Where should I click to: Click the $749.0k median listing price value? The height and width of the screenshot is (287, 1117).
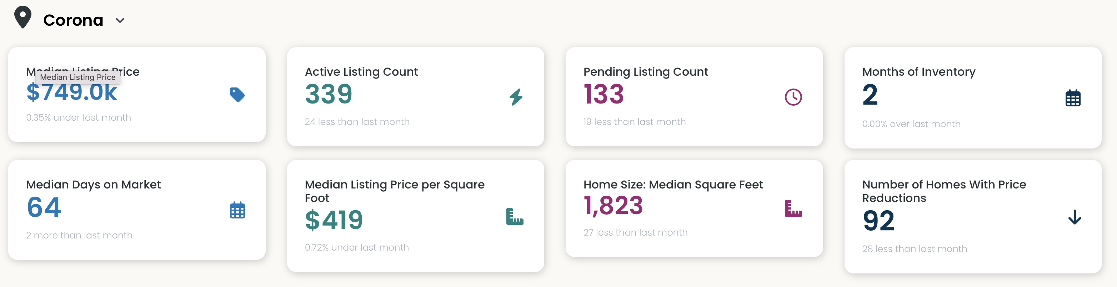click(x=71, y=94)
